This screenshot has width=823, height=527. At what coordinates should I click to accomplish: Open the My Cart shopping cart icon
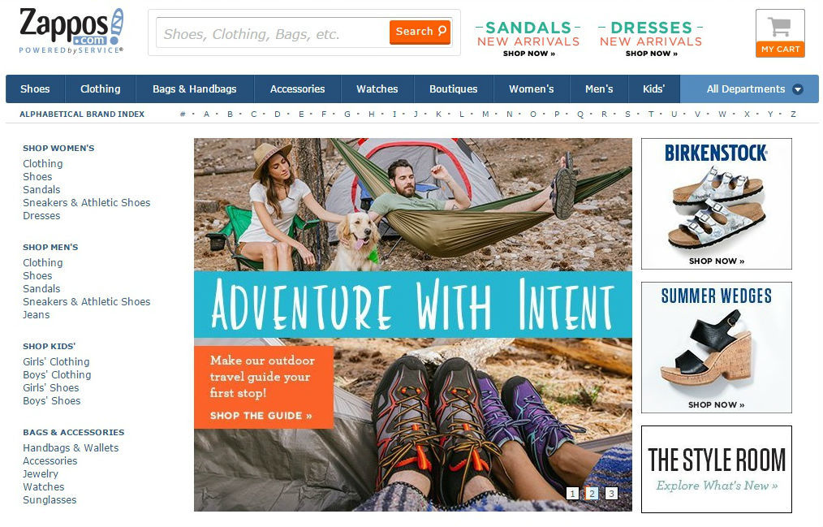click(780, 33)
